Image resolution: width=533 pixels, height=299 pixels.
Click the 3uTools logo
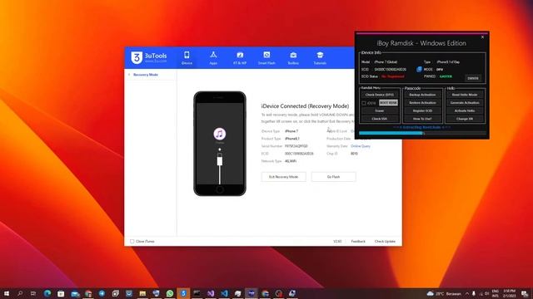coord(149,57)
